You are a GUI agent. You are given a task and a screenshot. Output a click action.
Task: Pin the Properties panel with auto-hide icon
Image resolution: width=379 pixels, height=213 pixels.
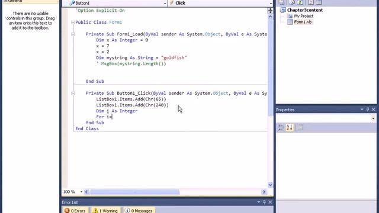coord(368,109)
